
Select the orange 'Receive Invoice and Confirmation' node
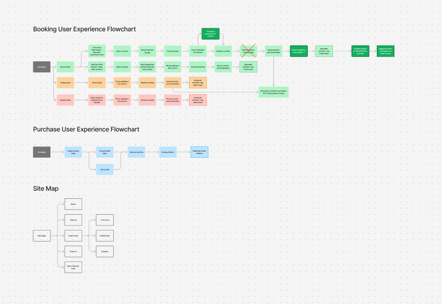coord(173,83)
